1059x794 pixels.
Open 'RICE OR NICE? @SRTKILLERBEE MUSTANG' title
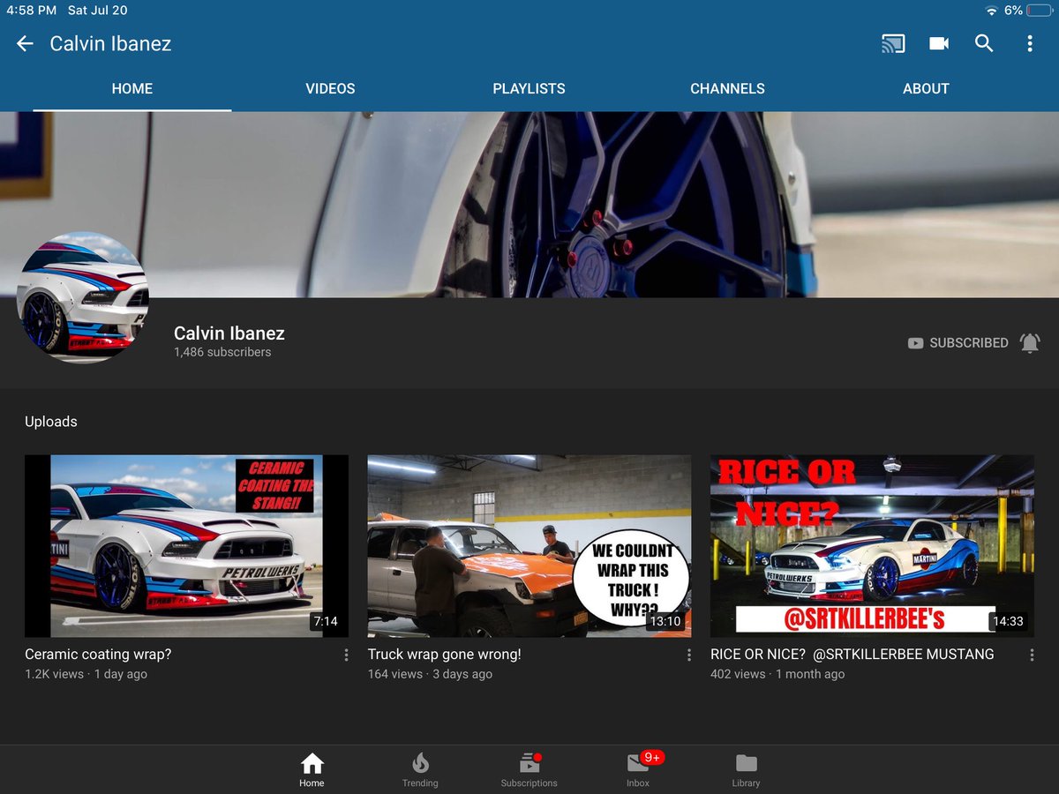pyautogui.click(x=852, y=655)
